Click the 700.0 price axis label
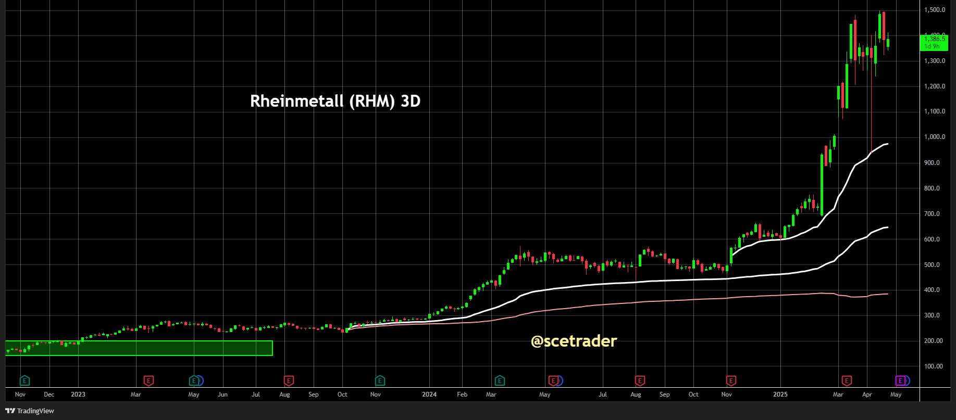 point(932,214)
